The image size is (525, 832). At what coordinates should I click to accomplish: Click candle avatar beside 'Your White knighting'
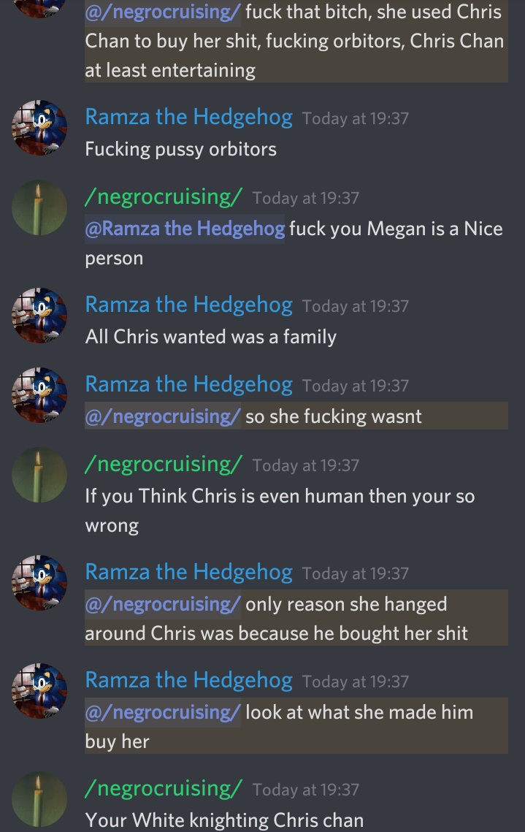pyautogui.click(x=39, y=800)
